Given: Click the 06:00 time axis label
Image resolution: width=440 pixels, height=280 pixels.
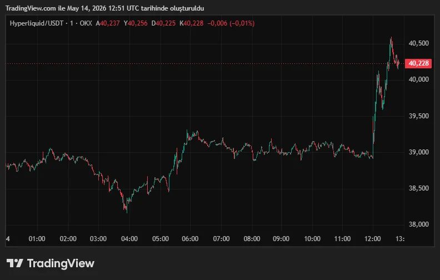Looking at the screenshot, I should 190,239.
